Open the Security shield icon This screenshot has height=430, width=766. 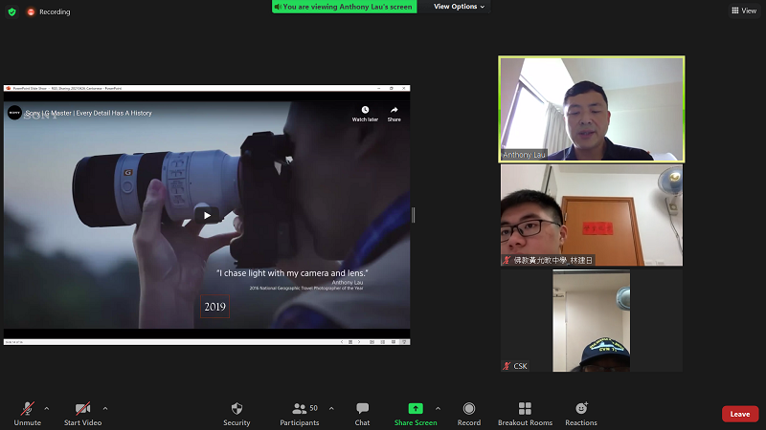(237, 409)
